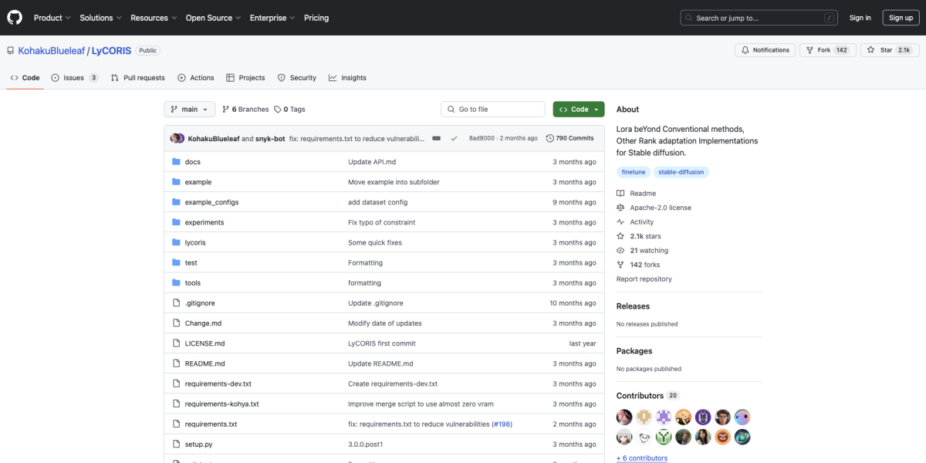This screenshot has height=463, width=926.
Task: Open the README.md file
Action: tap(204, 363)
